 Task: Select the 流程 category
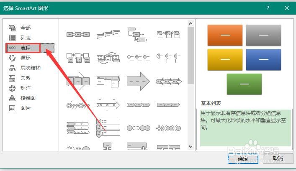[30, 48]
